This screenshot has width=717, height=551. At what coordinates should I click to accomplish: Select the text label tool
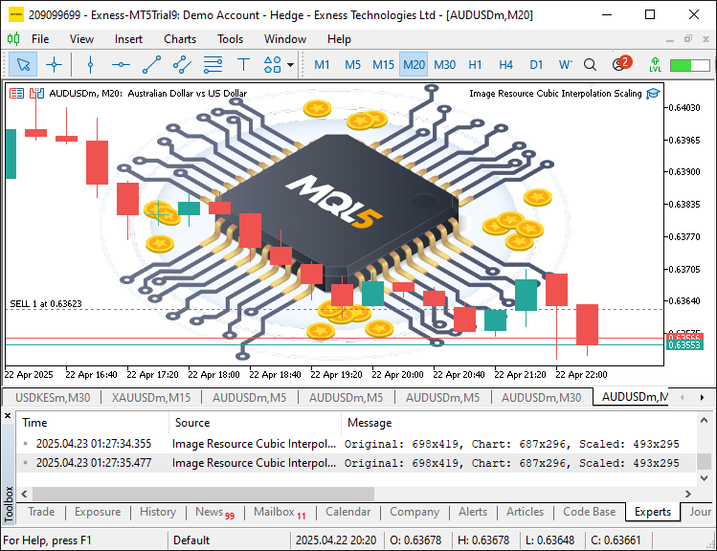coord(244,64)
